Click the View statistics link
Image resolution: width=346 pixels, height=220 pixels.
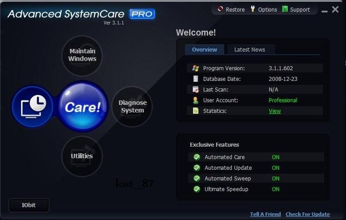tap(275, 111)
